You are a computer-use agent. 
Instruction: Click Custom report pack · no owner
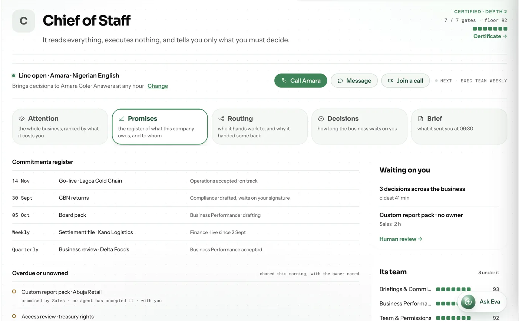coord(421,215)
